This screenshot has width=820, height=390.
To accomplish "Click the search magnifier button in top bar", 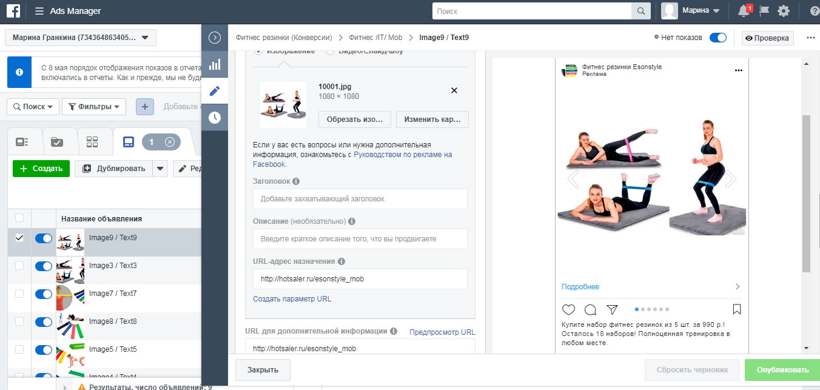I will coord(640,11).
